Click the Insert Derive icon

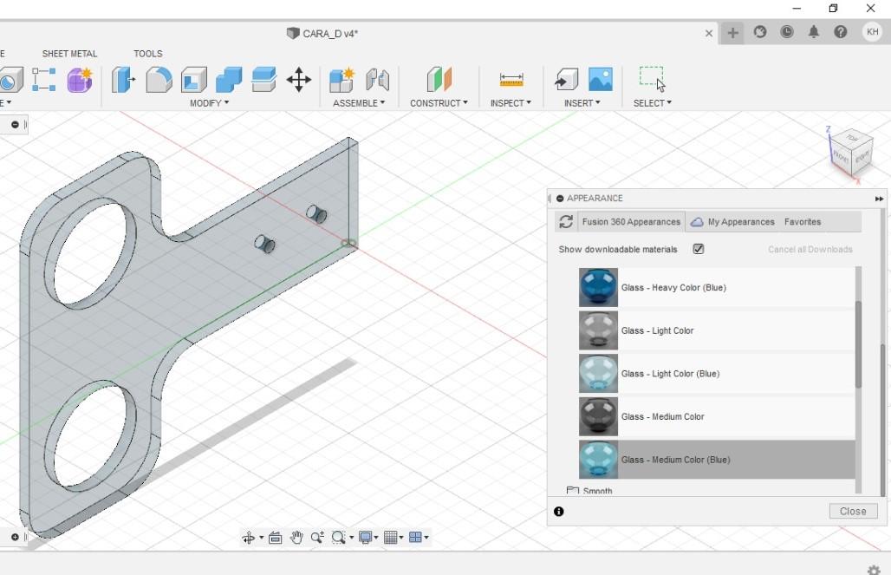point(566,80)
